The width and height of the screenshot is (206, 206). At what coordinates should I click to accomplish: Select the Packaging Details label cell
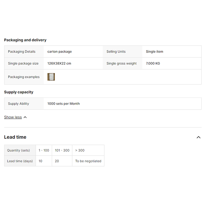[22, 51]
